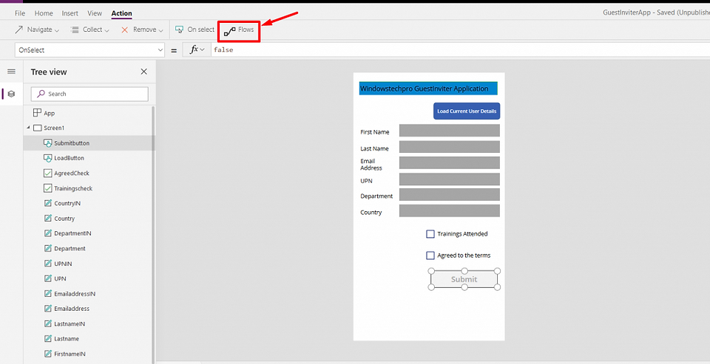Select EmailaddressIN in the tree view

click(75, 293)
